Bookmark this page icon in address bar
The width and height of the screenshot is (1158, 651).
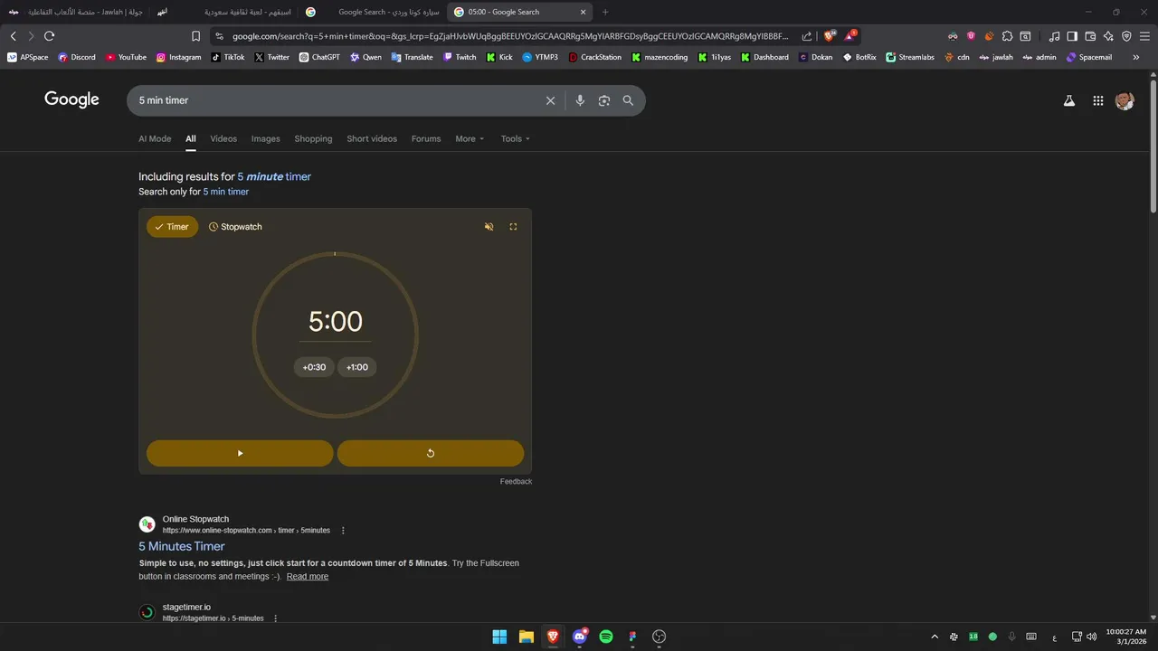point(195,36)
